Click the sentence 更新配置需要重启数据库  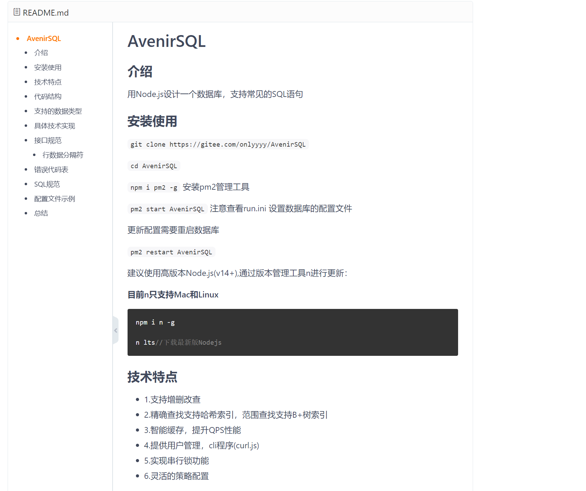click(173, 230)
